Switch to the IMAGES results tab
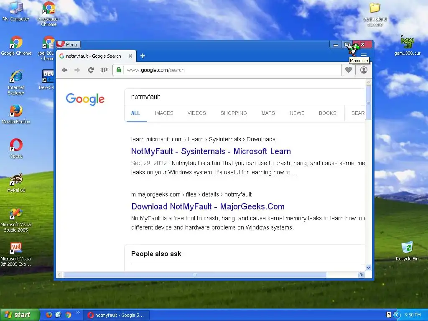This screenshot has width=428, height=321. (164, 113)
